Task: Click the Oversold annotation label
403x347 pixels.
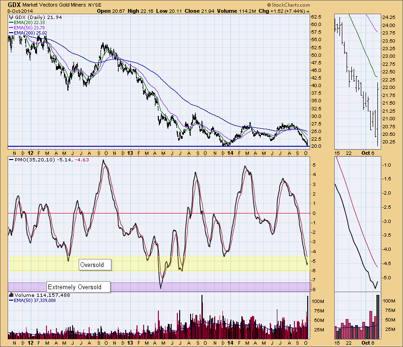Action: point(95,265)
